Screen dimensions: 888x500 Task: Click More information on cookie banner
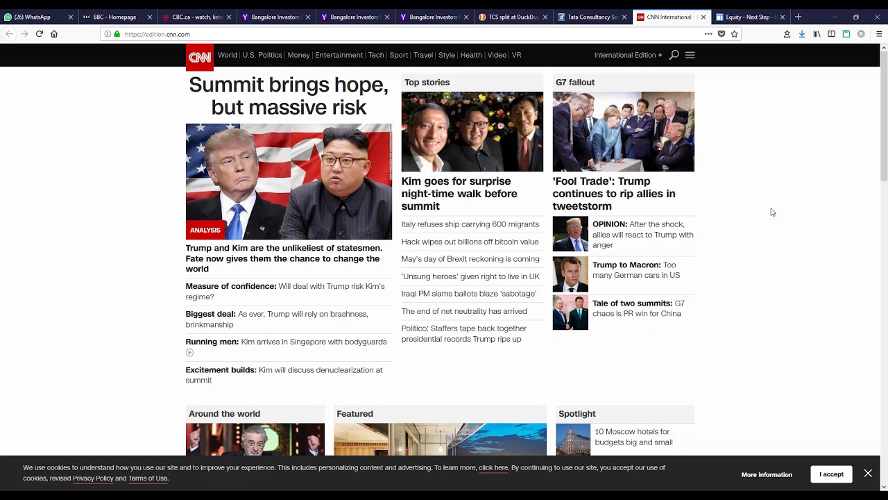767,474
